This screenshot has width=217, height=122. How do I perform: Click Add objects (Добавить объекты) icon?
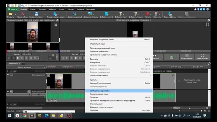coord(90,14)
